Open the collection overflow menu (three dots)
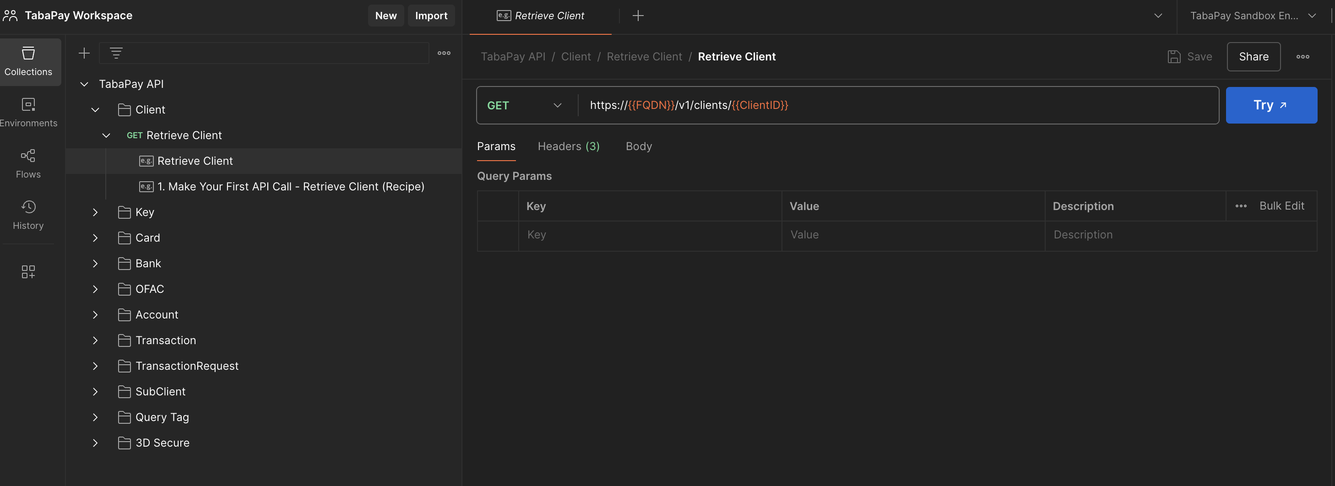This screenshot has width=1335, height=486. (x=444, y=53)
